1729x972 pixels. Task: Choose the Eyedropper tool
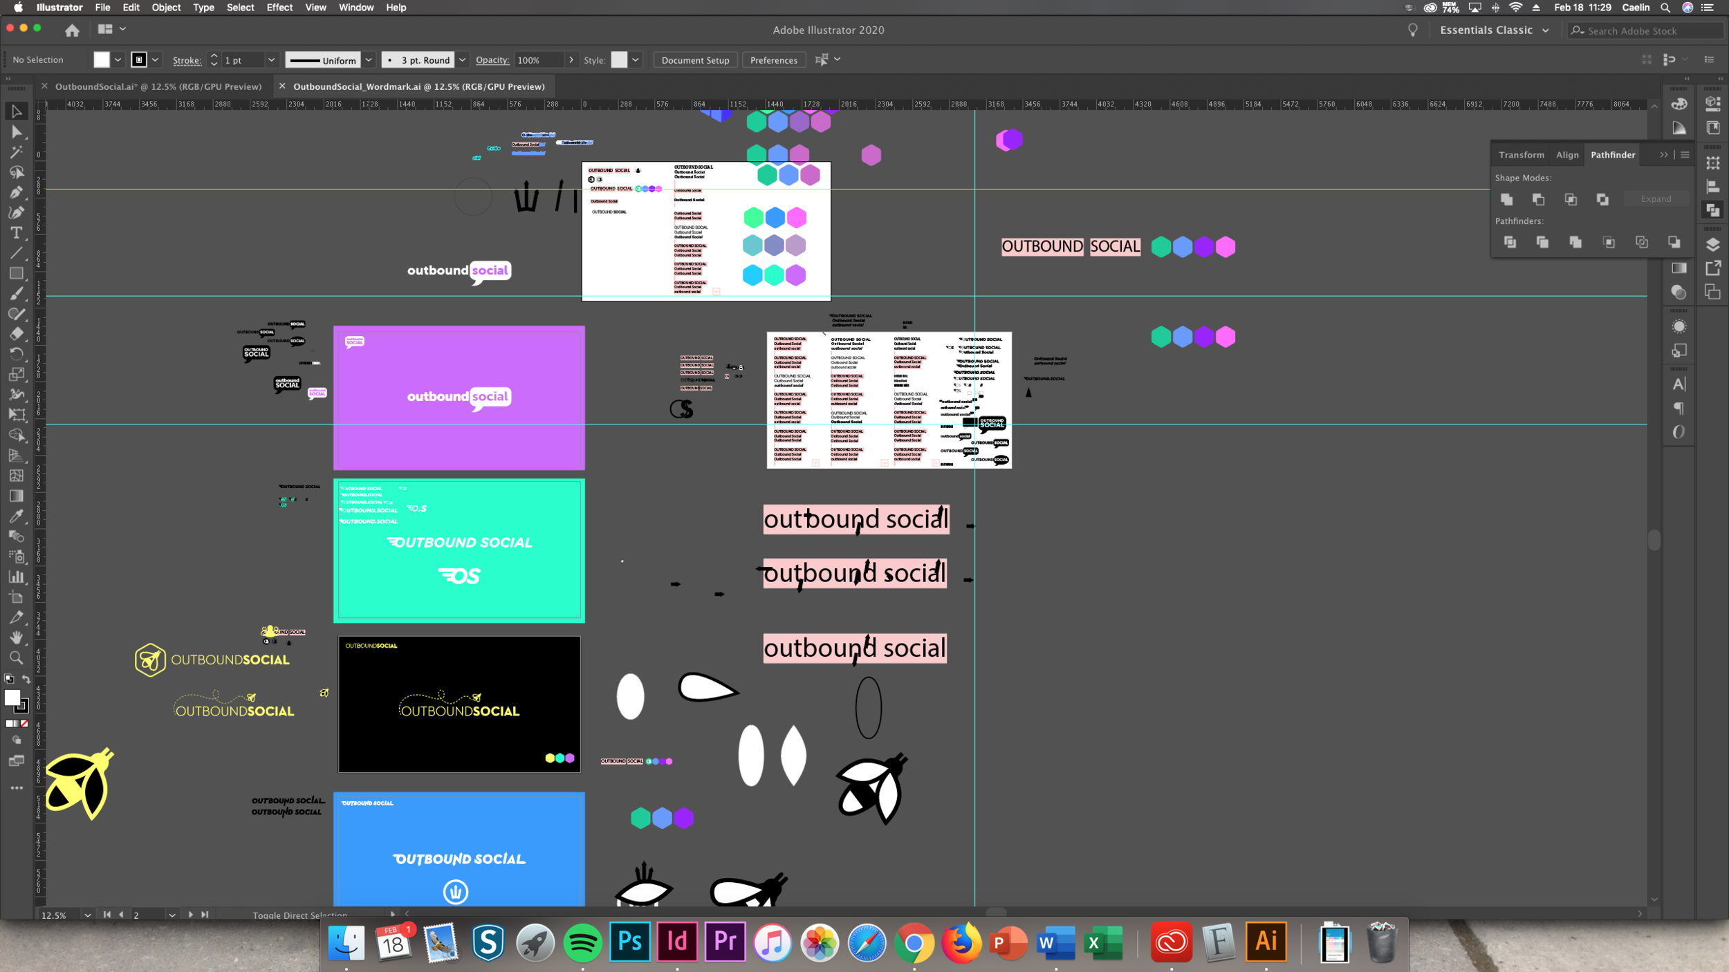(16, 516)
